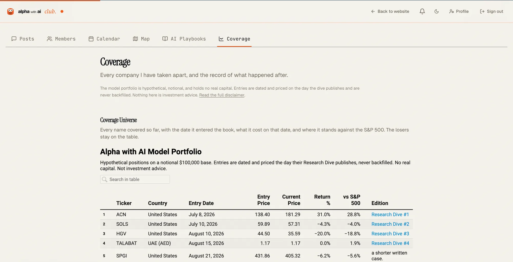Open Read the full disclaimer link
The width and height of the screenshot is (513, 262).
(x=222, y=95)
